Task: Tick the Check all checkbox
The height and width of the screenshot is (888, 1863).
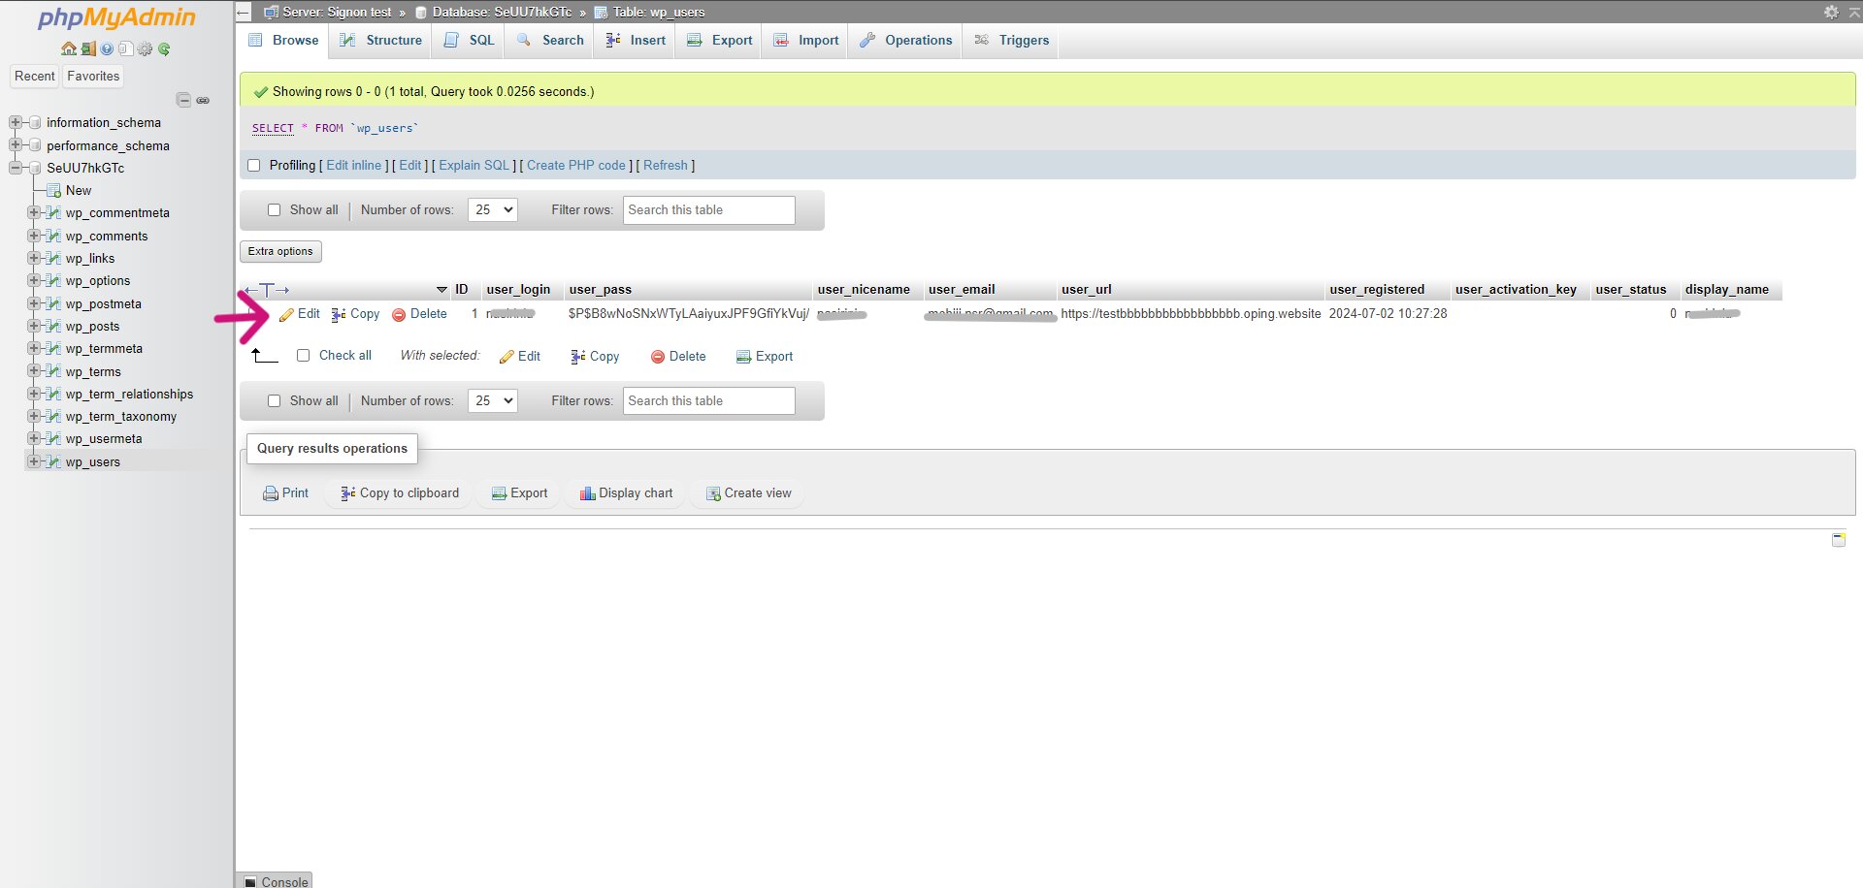Action: (x=304, y=356)
